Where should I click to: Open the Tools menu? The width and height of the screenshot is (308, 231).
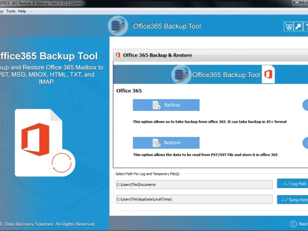11,11
